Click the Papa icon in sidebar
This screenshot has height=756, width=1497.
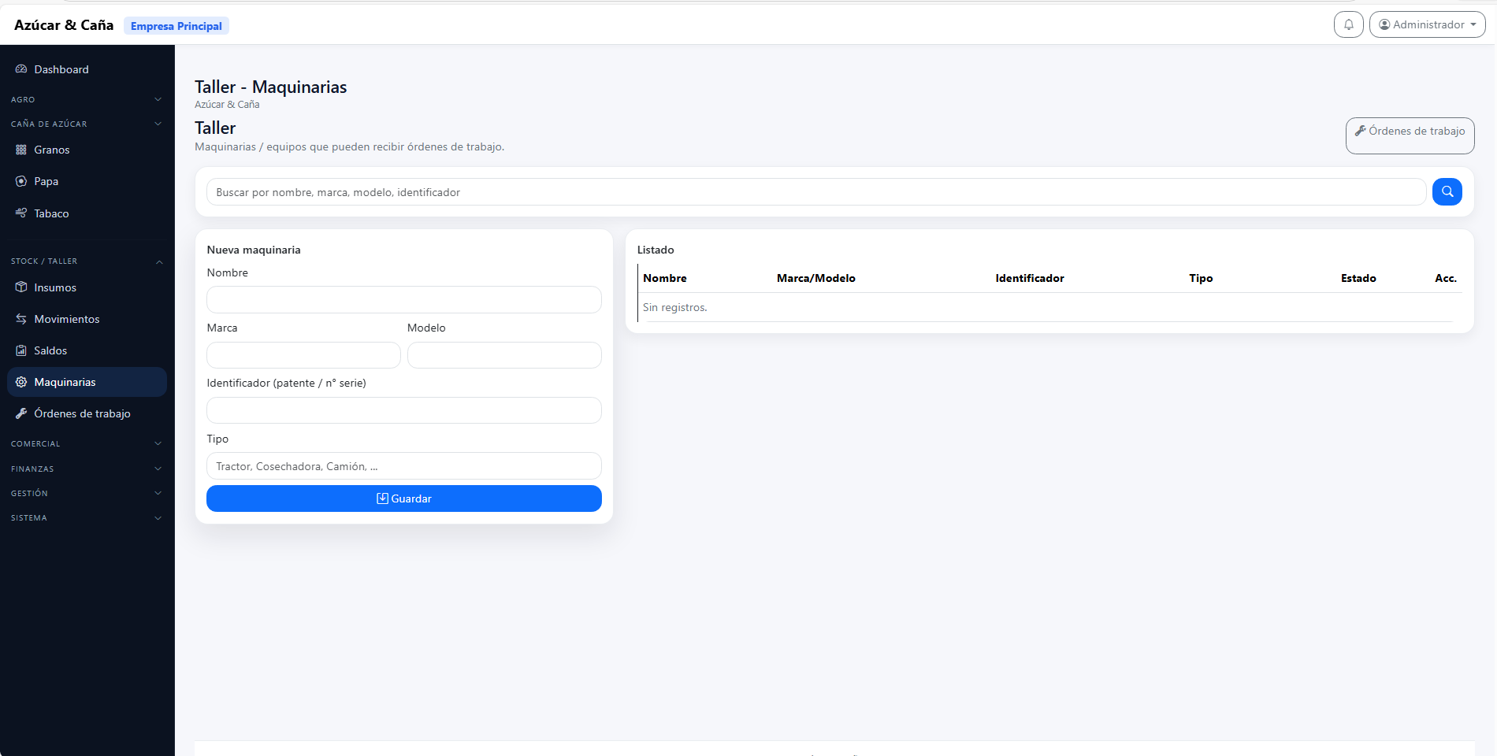tap(21, 181)
